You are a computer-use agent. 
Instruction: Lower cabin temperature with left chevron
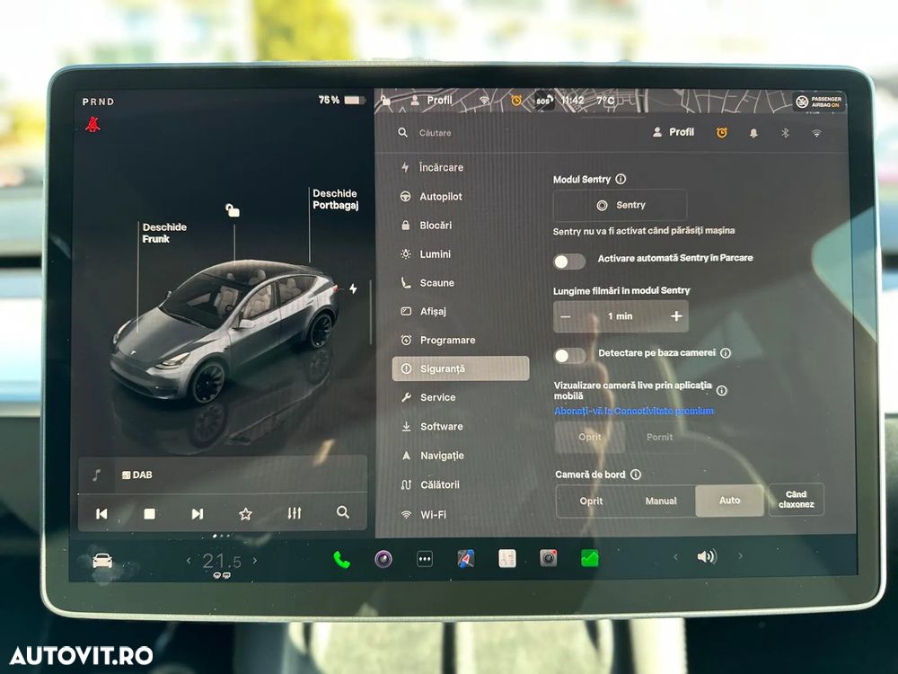pyautogui.click(x=189, y=561)
